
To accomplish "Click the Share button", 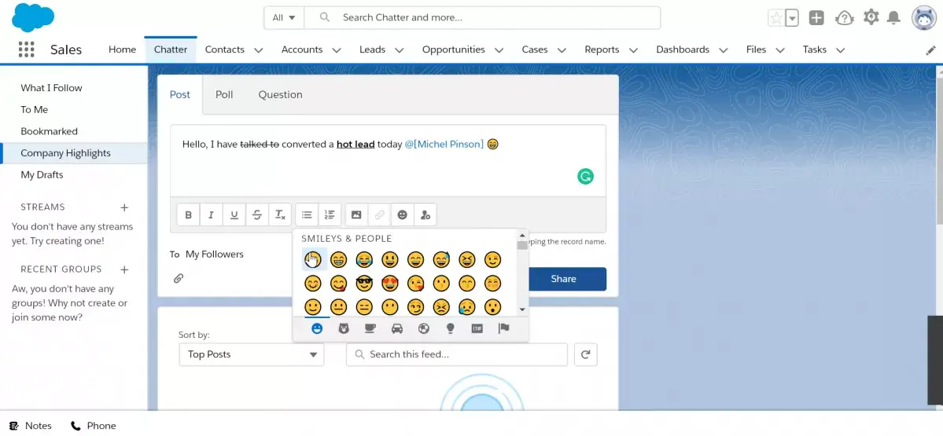I will [563, 279].
